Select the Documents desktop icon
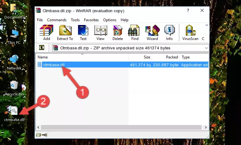 click(14, 12)
